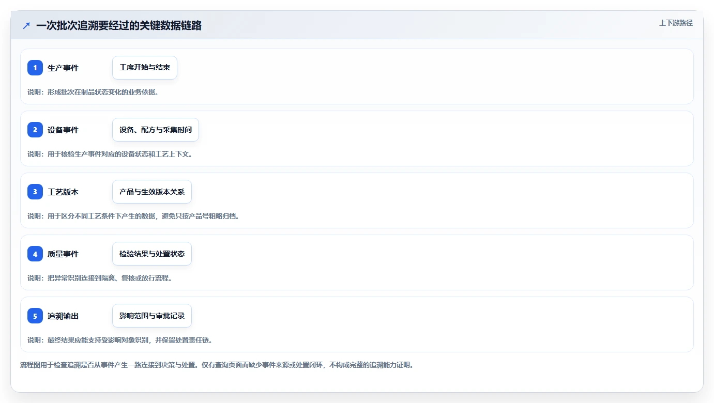Click the heading 一次批次追溯要经过的关键数据链路
714x403 pixels.
click(119, 25)
